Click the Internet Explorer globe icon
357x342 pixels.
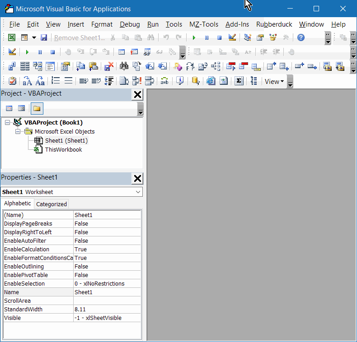click(x=211, y=81)
